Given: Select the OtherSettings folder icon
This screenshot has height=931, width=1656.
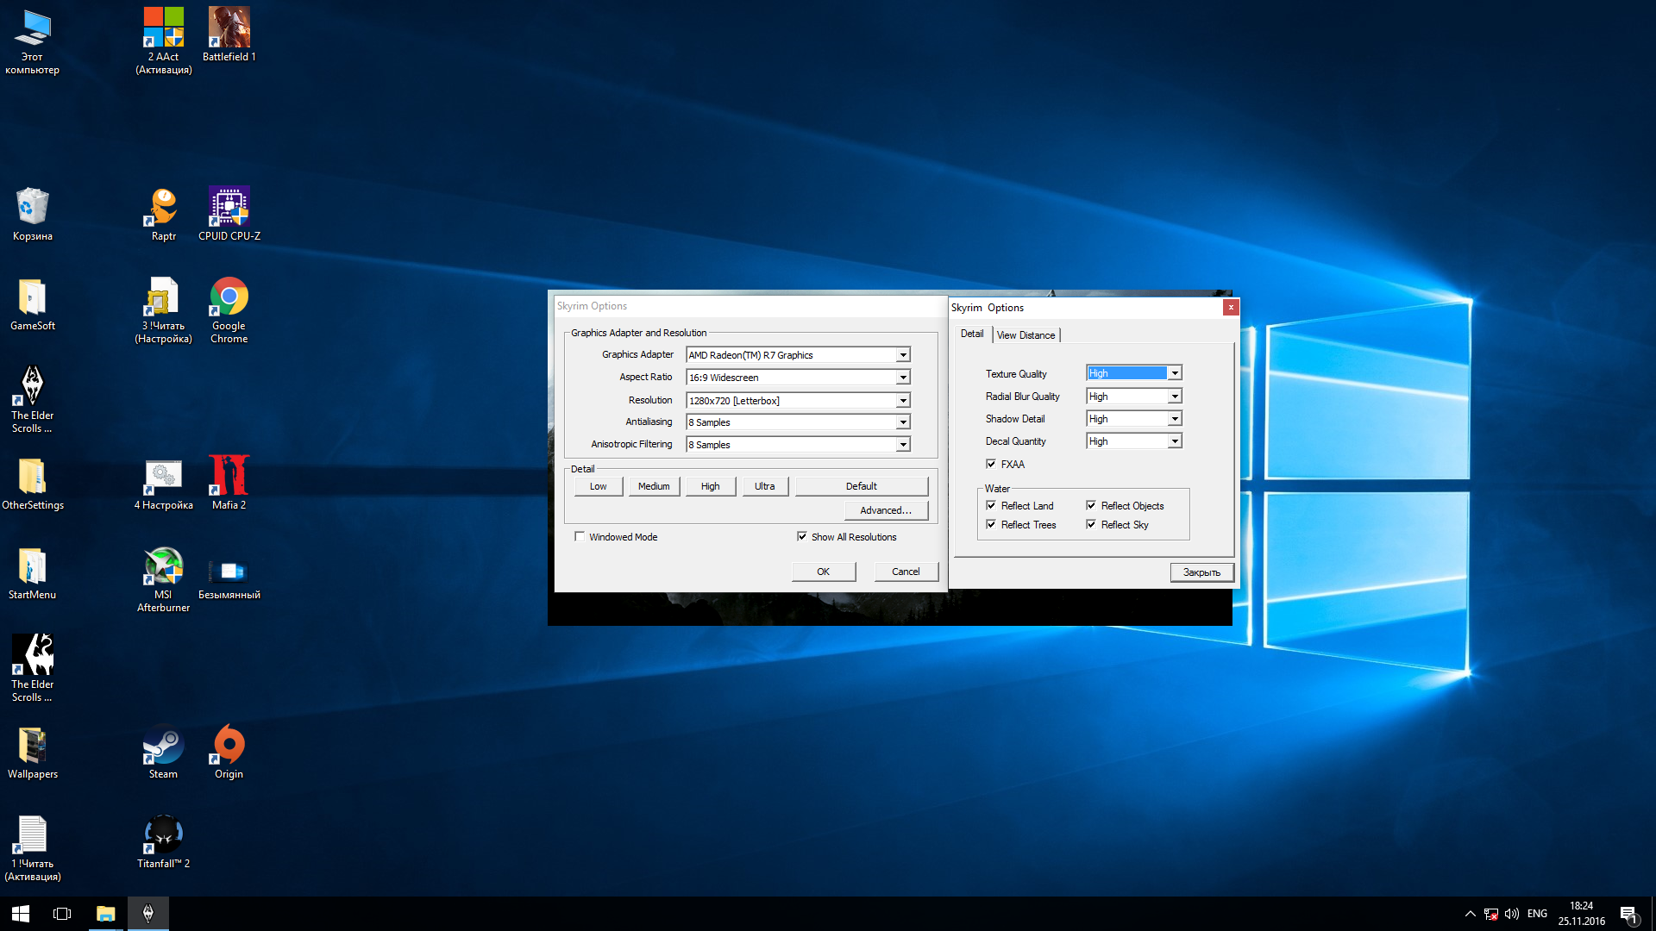Looking at the screenshot, I should tap(33, 483).
